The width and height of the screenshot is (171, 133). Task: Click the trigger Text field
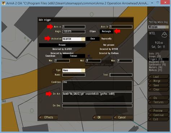coord(121,75)
